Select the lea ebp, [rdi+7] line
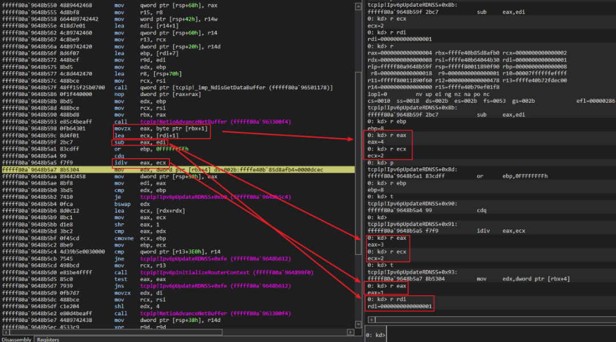The height and width of the screenshot is (342, 616). click(x=179, y=54)
